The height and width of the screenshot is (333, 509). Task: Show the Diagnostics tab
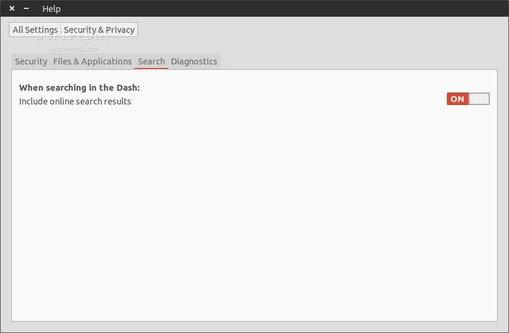click(x=194, y=61)
